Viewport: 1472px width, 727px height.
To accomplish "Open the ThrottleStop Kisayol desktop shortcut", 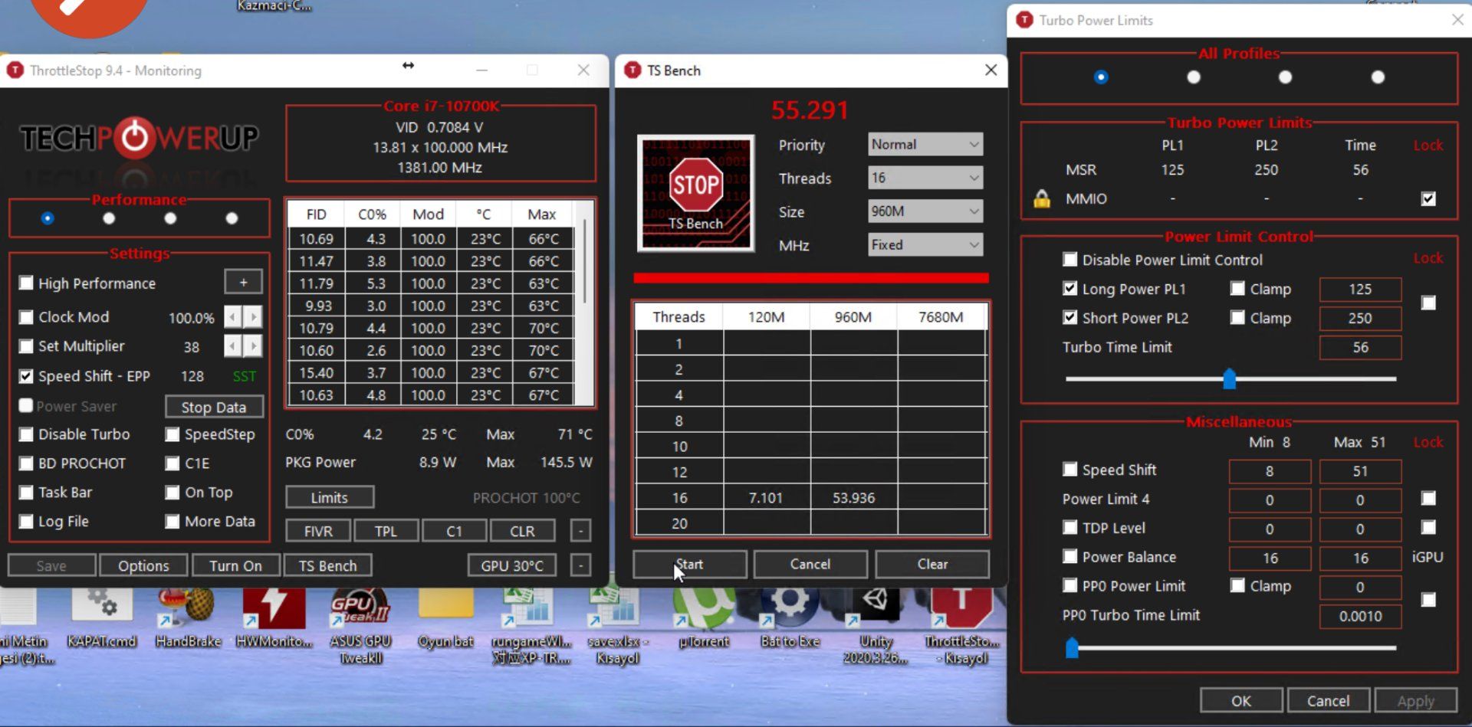I will 961,624.
